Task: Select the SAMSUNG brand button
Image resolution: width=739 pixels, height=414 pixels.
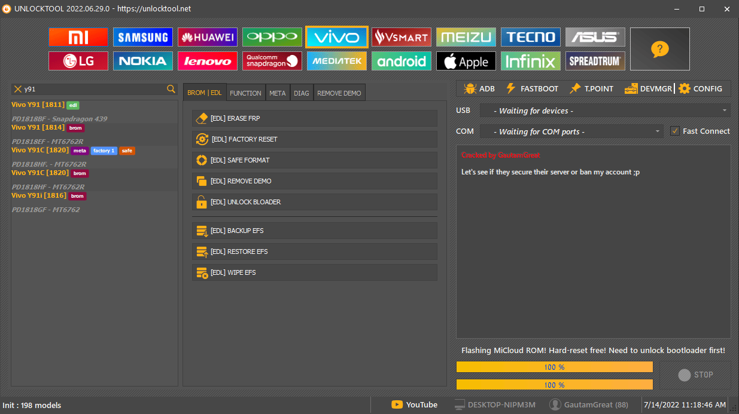Action: (142, 36)
